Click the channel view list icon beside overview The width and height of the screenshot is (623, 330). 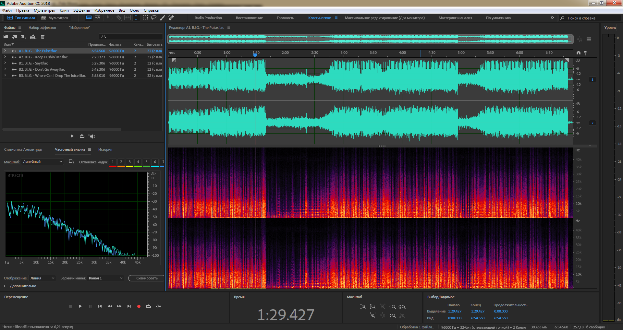(x=589, y=39)
